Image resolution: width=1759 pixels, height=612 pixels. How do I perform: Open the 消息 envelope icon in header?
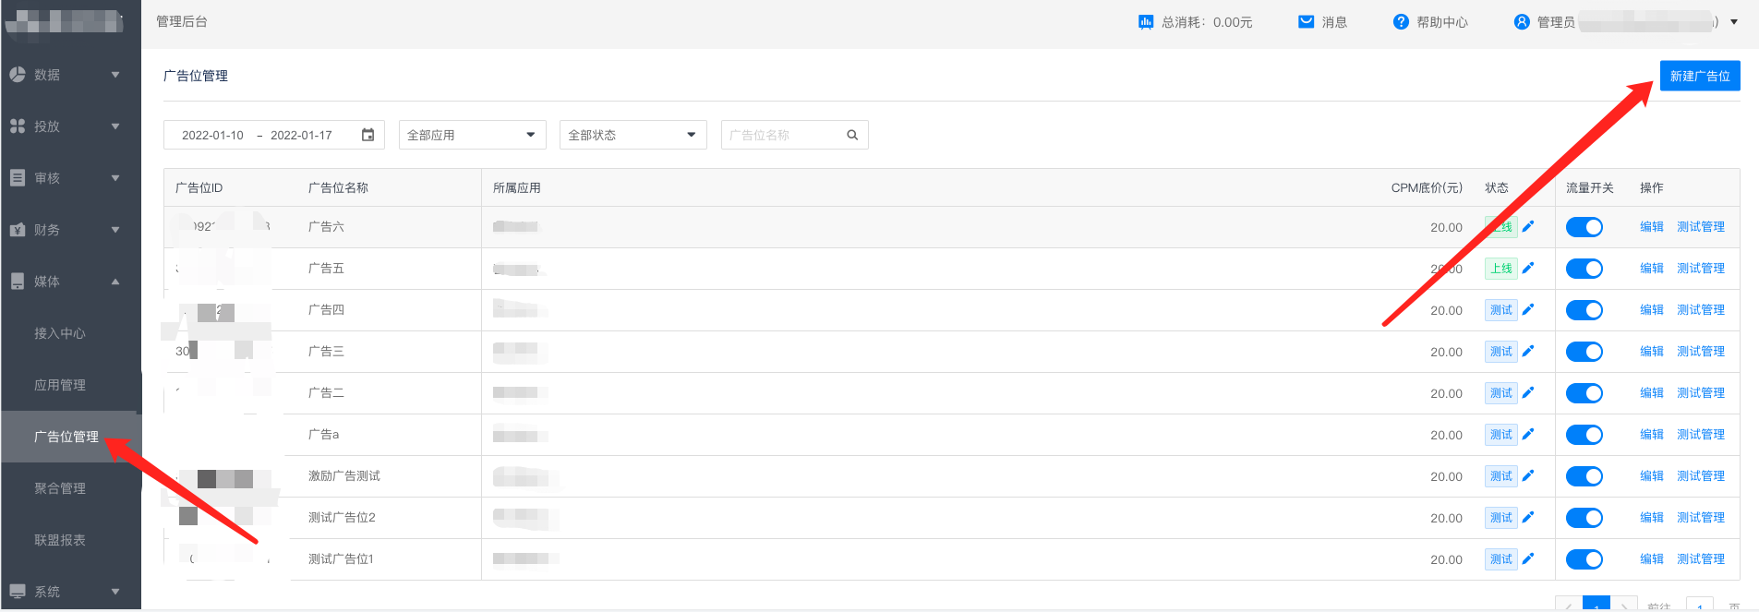1306,21
